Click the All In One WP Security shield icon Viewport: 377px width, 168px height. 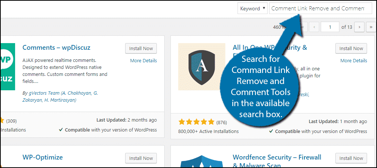201,67
